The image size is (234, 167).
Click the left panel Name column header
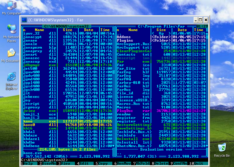pos(39,30)
